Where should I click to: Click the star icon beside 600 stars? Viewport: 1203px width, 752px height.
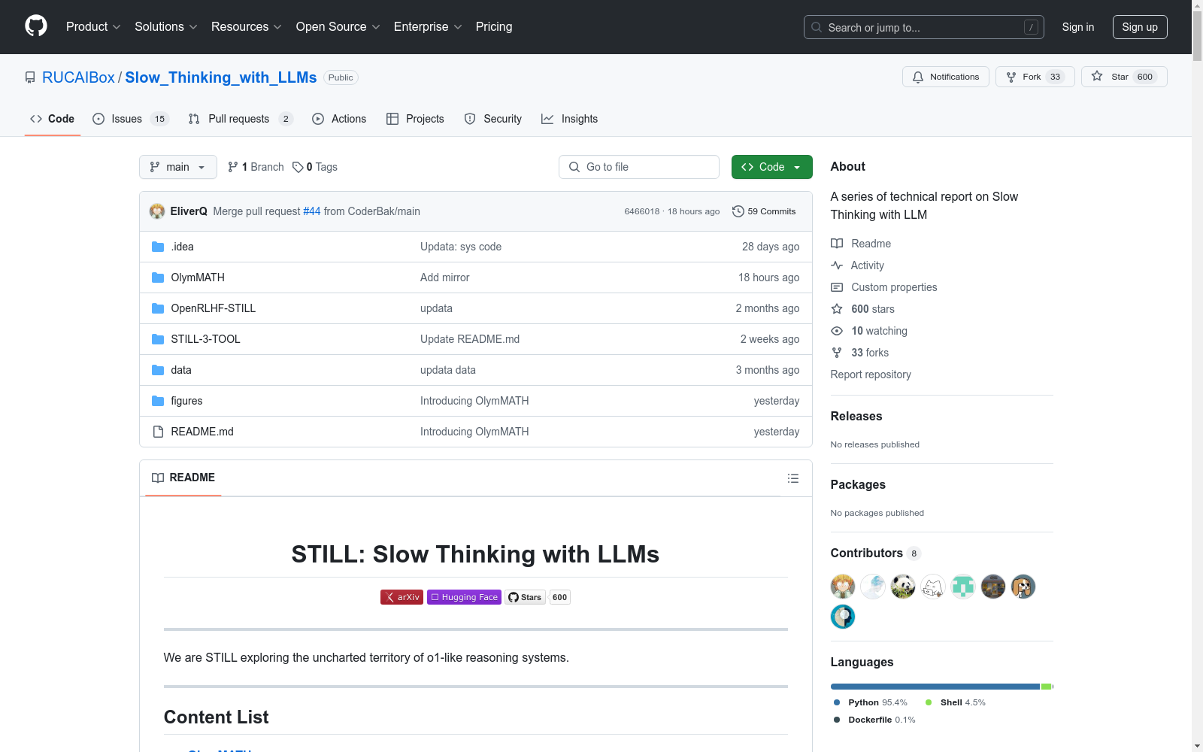837,309
